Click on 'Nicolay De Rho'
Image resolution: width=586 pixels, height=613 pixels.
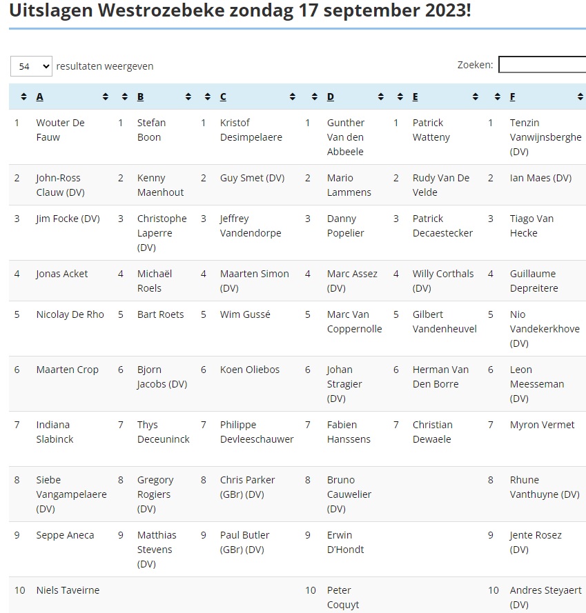click(70, 314)
